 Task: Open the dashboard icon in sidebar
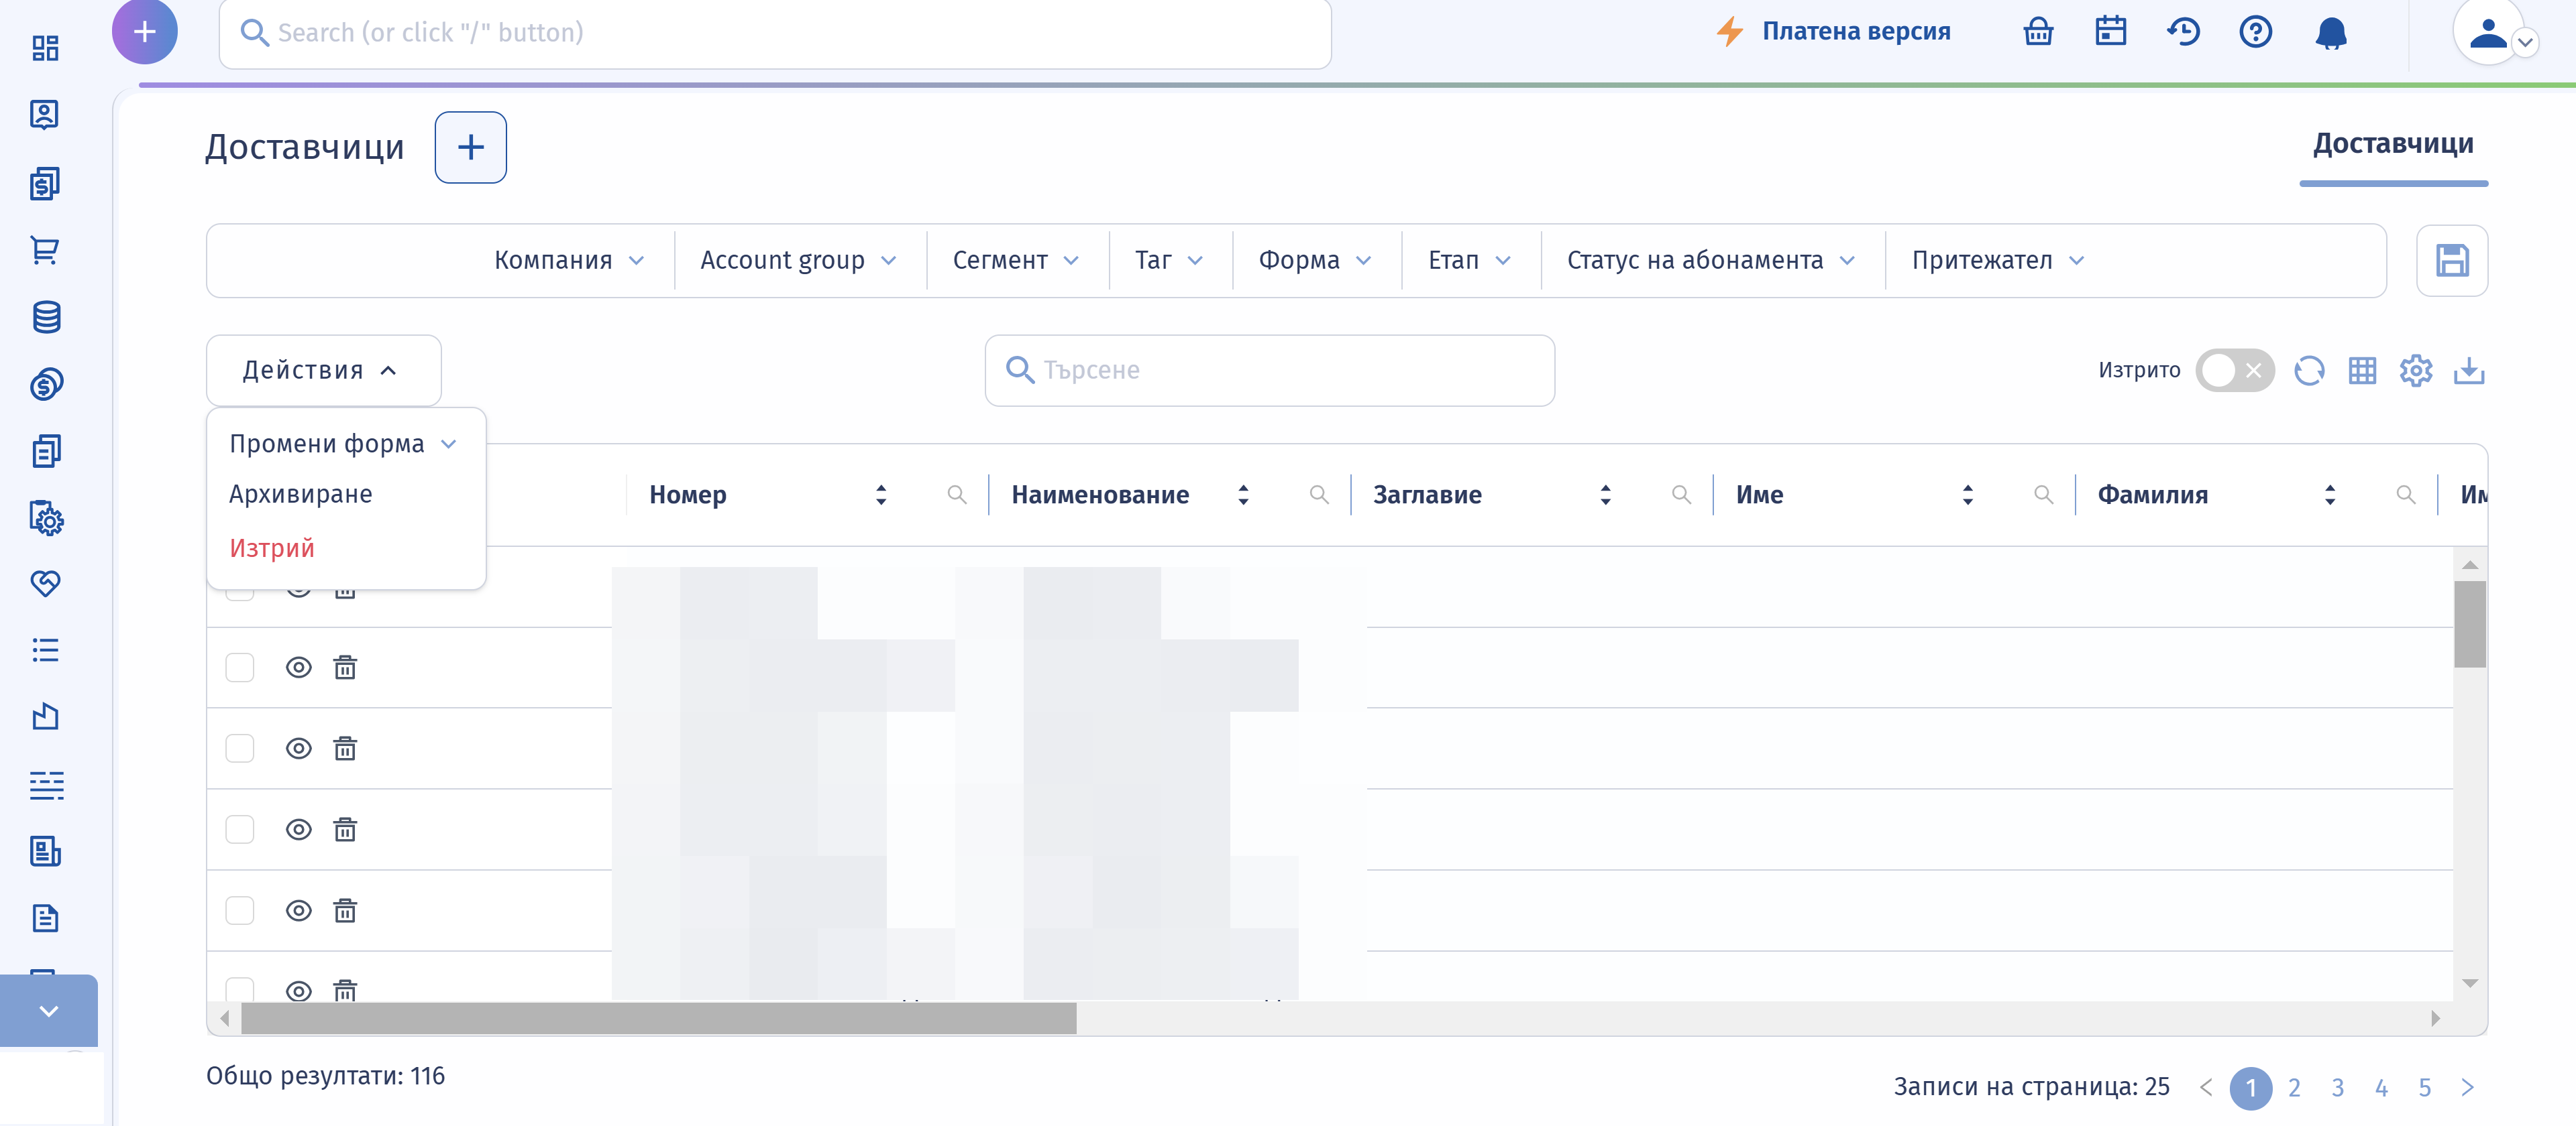[x=45, y=48]
